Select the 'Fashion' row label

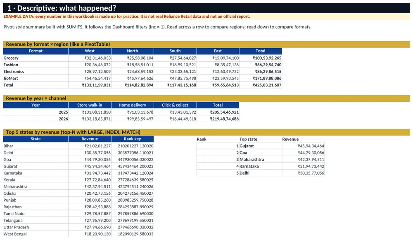pos(36,65)
